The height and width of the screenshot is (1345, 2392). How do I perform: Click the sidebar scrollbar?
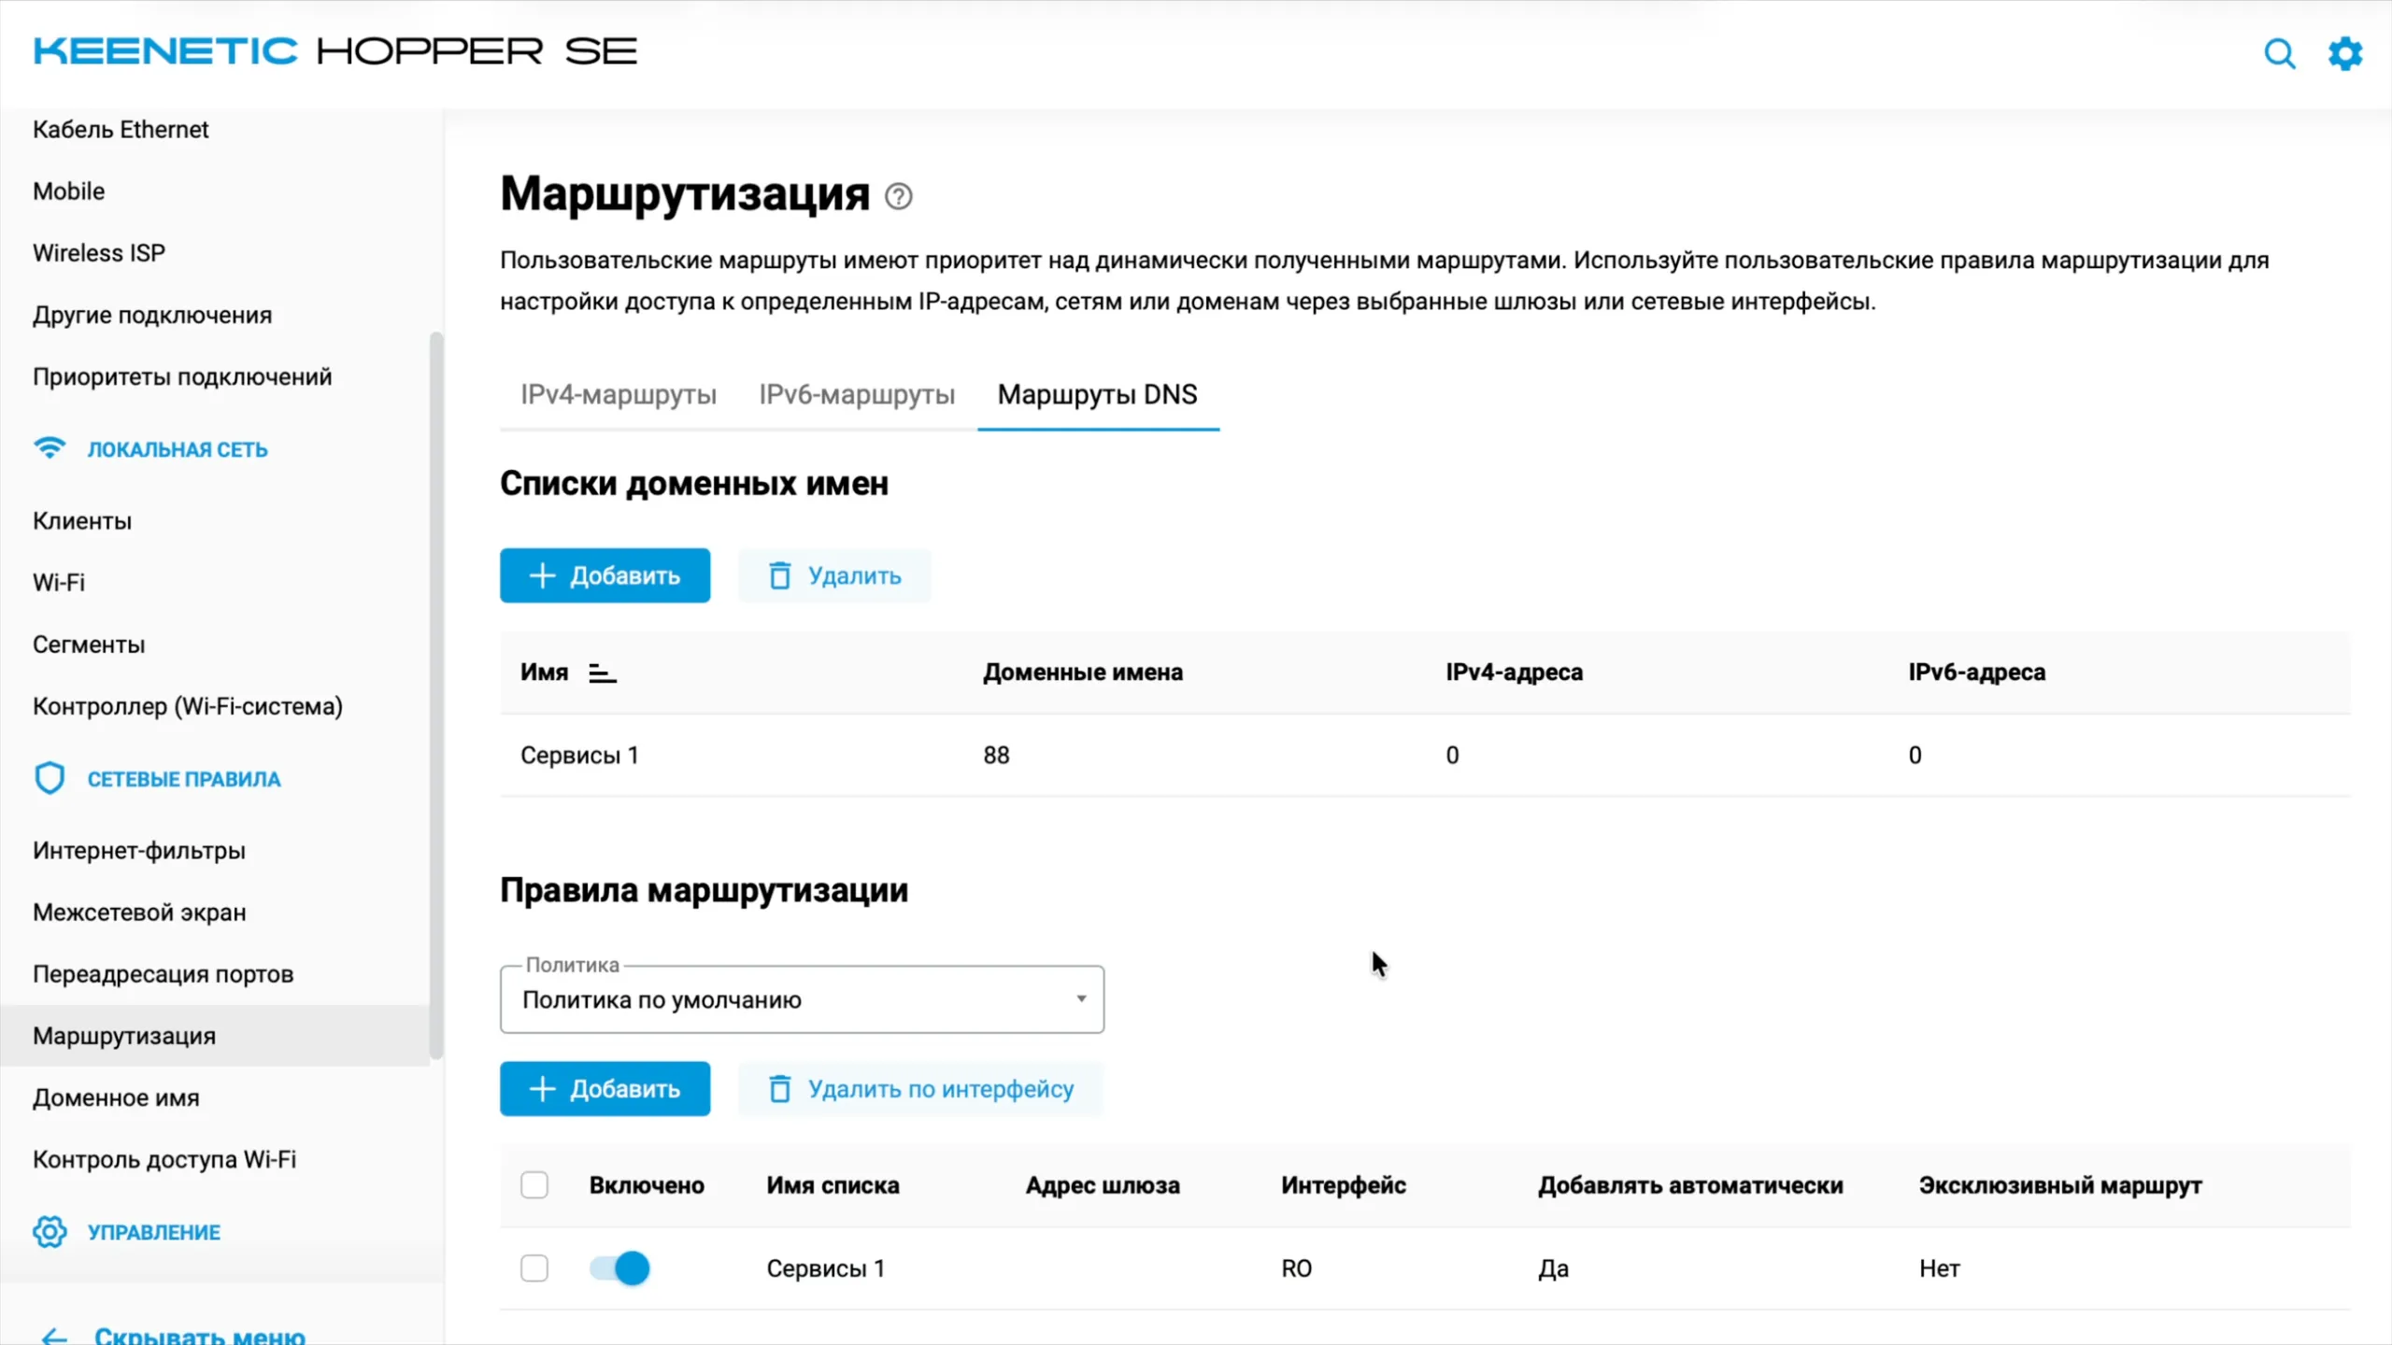click(x=435, y=696)
